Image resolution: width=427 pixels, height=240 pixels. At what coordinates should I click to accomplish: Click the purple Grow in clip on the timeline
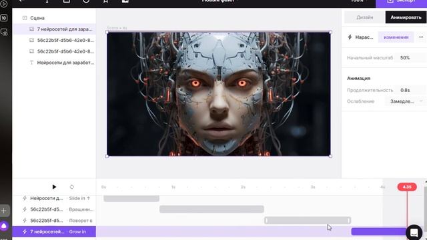pos(379,231)
